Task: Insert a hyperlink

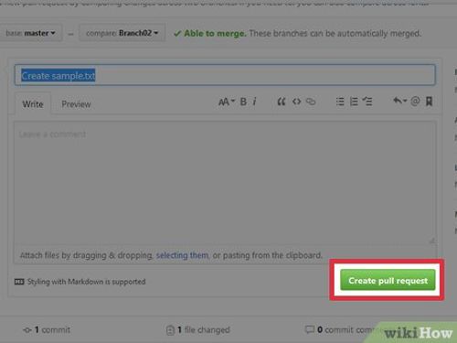Action: coord(311,102)
